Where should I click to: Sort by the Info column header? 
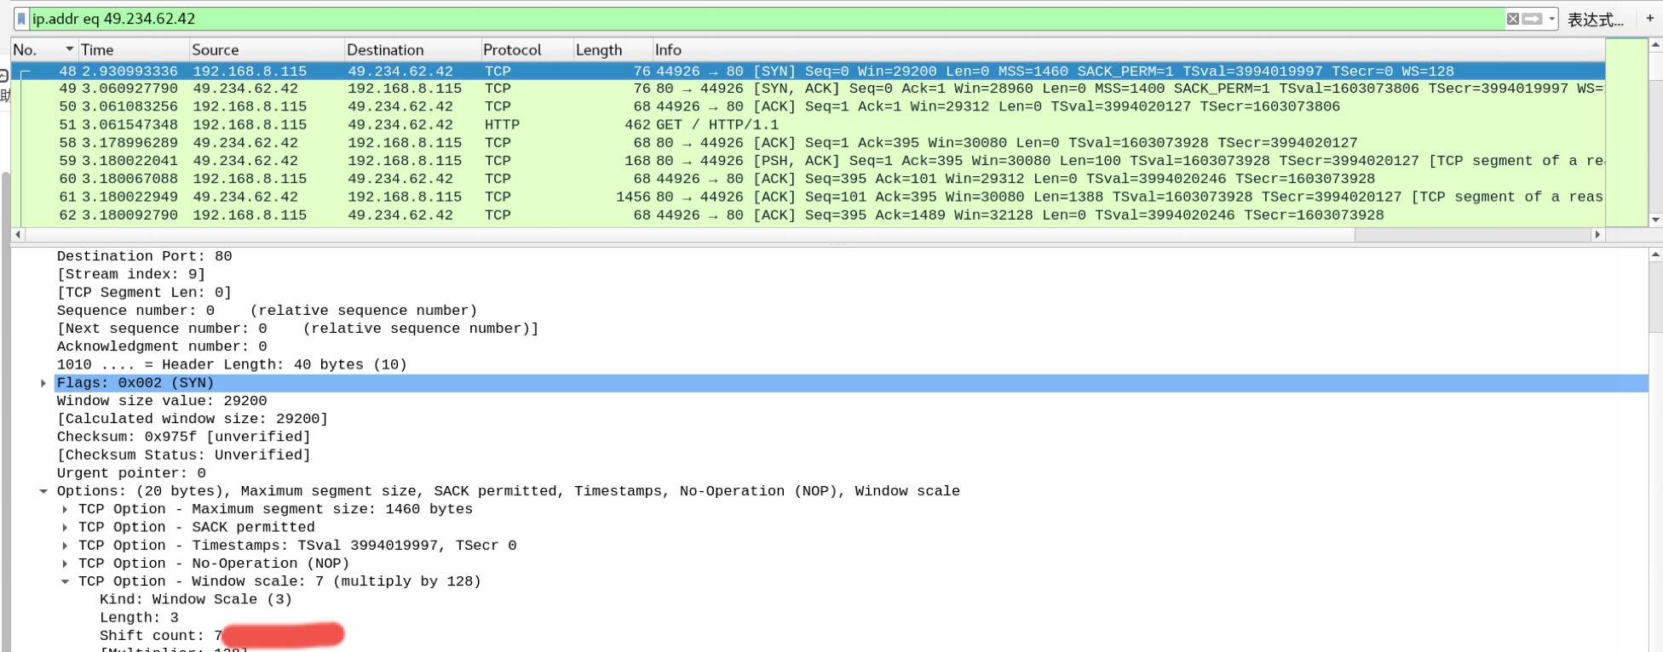click(x=1129, y=49)
